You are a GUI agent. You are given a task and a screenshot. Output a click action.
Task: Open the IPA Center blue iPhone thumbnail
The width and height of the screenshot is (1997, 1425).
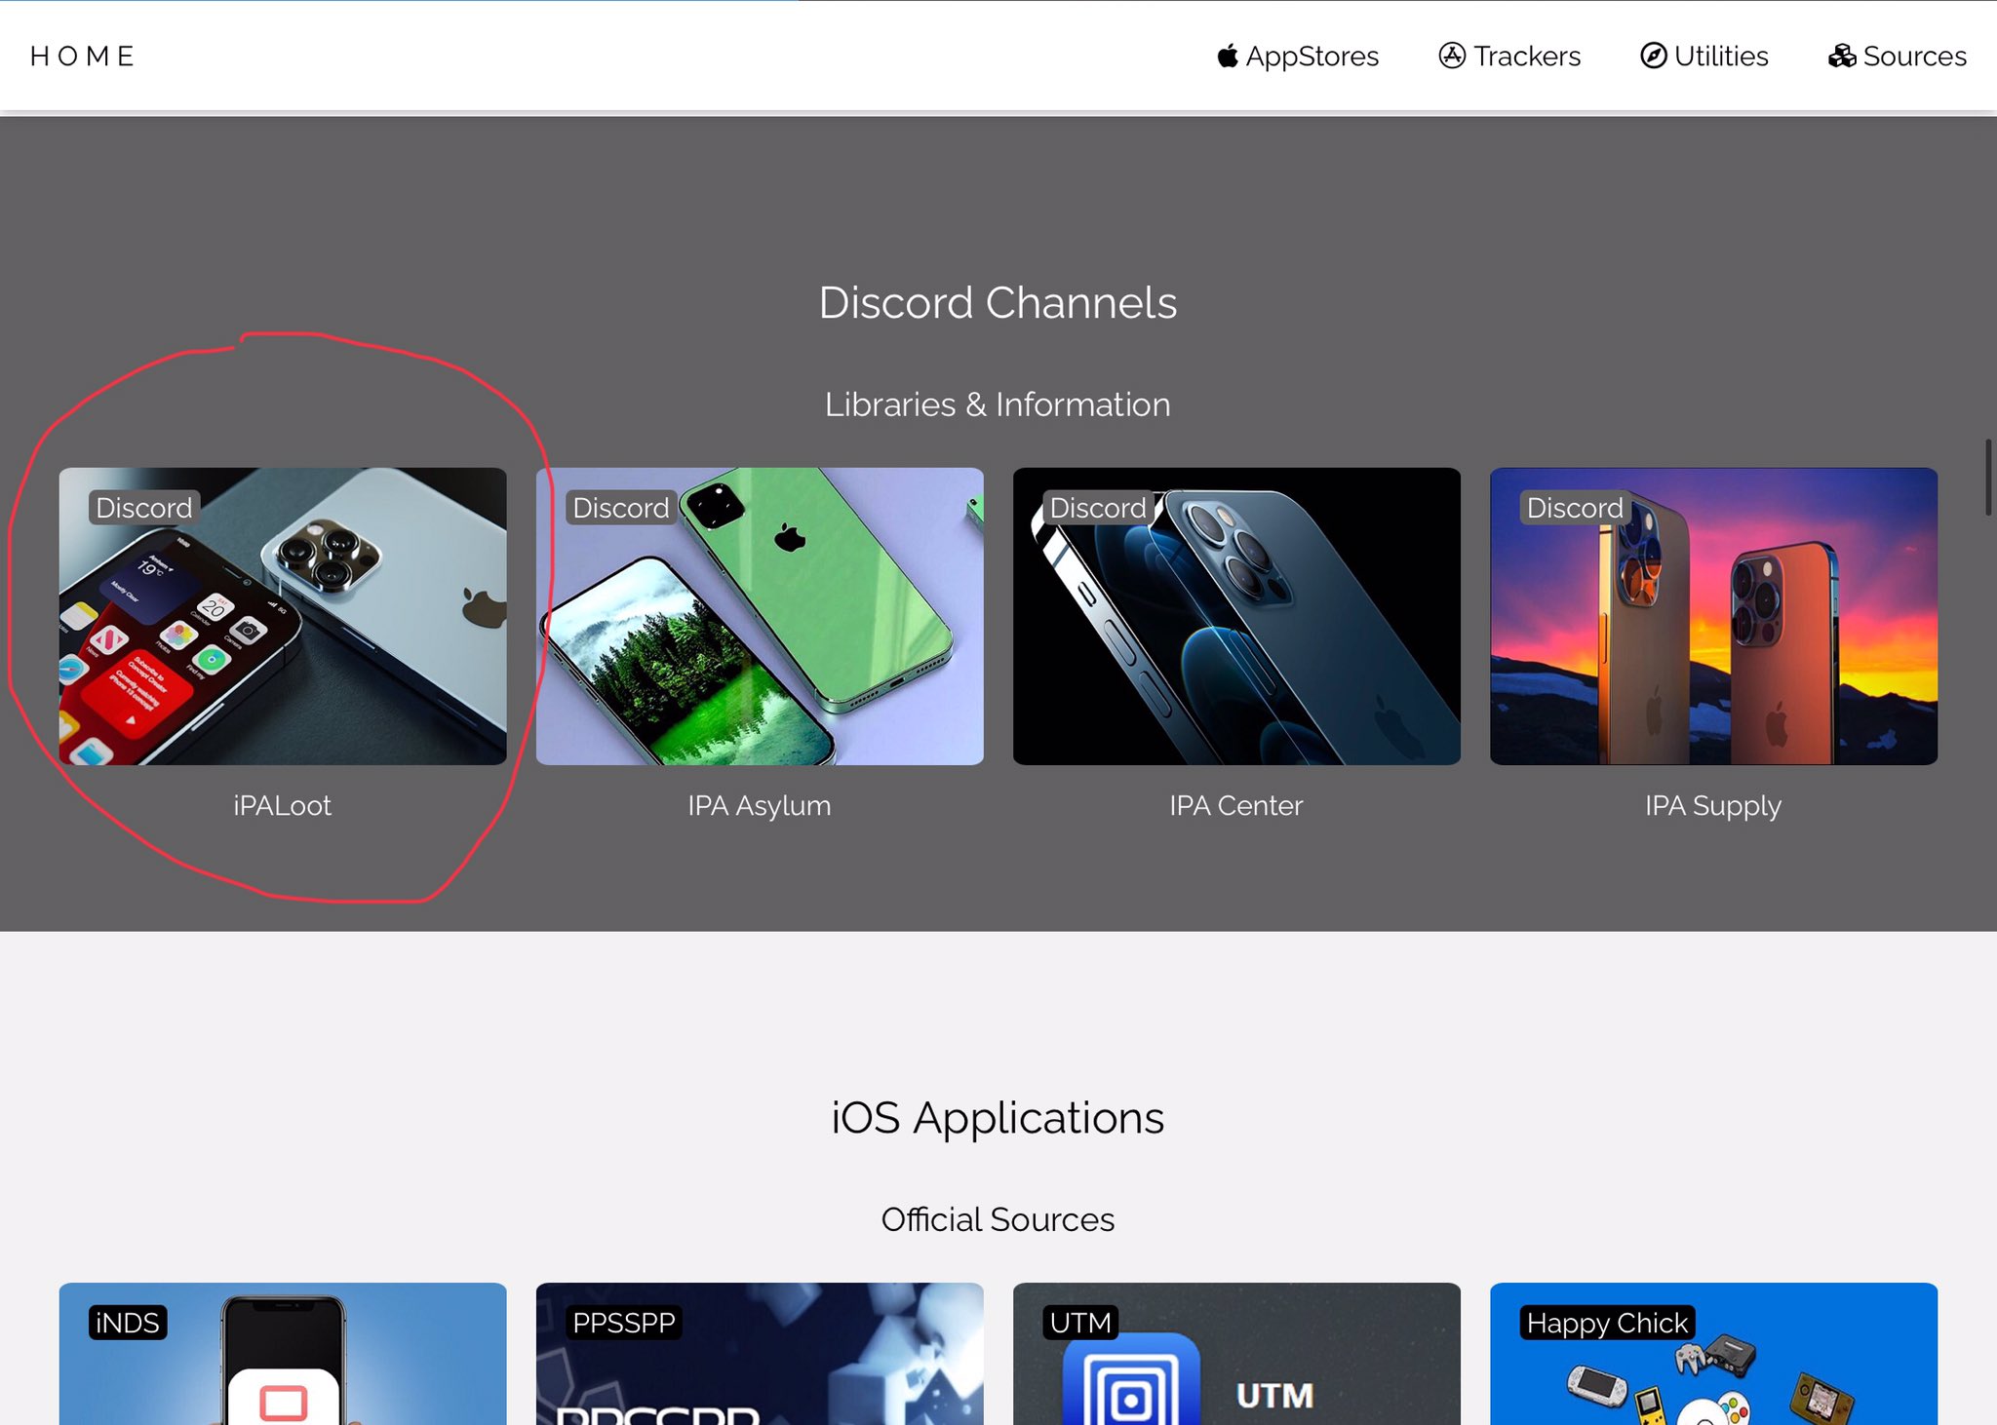[1236, 616]
